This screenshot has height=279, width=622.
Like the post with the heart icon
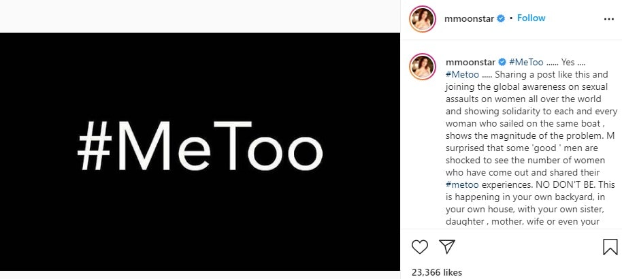[x=420, y=247]
